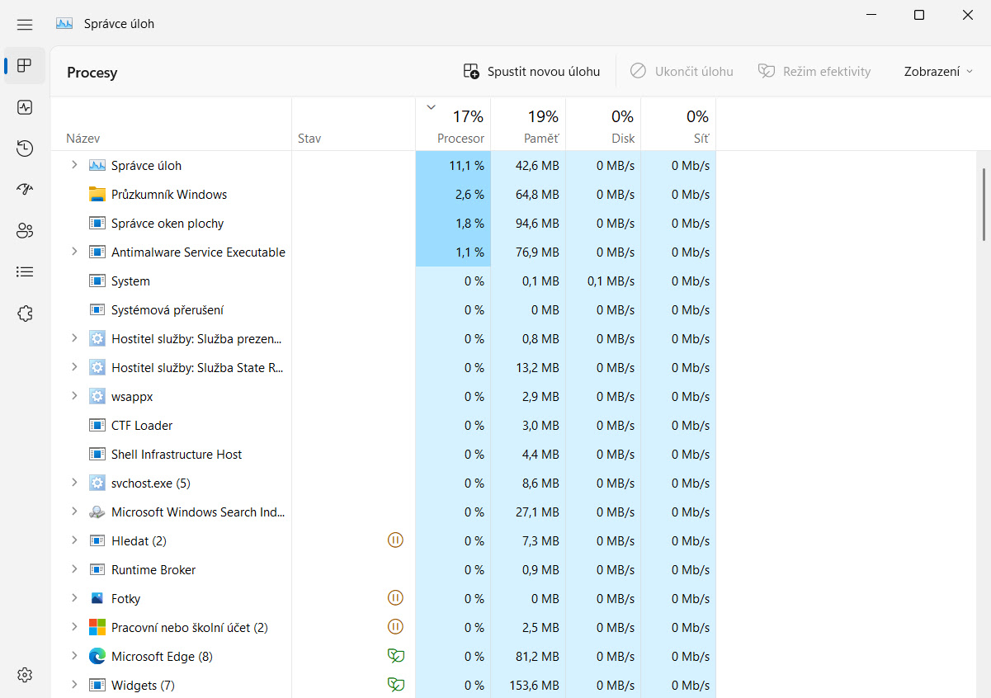Click the Ukončit úlohu button
The width and height of the screenshot is (991, 698).
tap(682, 72)
